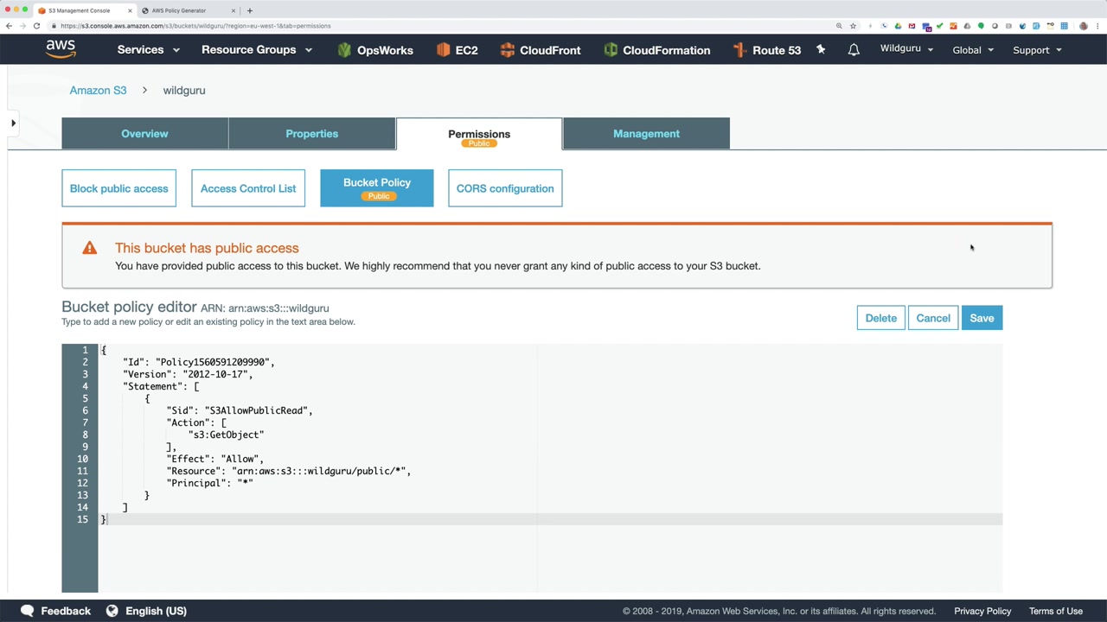Click the English (US) language selector
This screenshot has width=1107, height=622.
[156, 611]
